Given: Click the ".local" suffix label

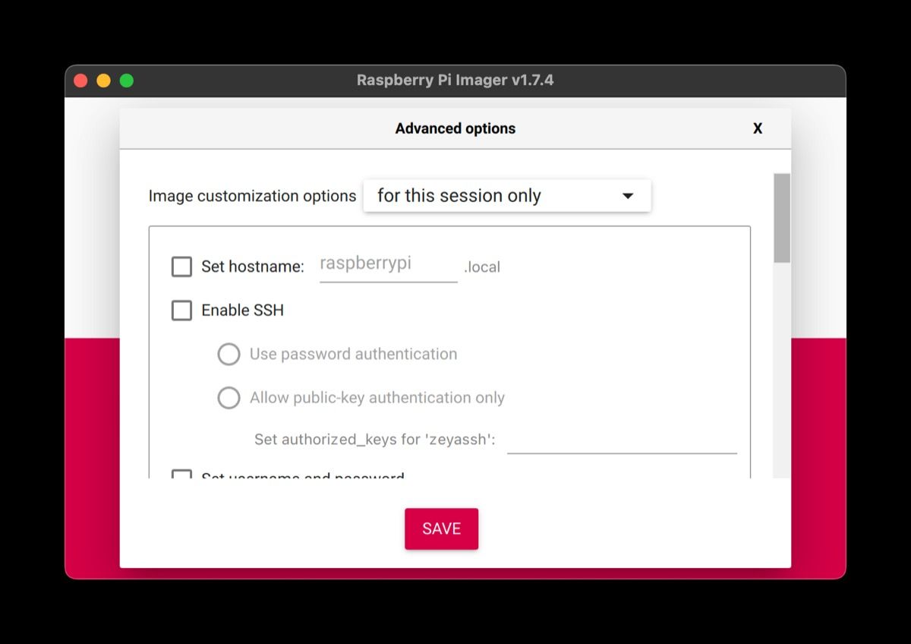Looking at the screenshot, I should tap(481, 267).
